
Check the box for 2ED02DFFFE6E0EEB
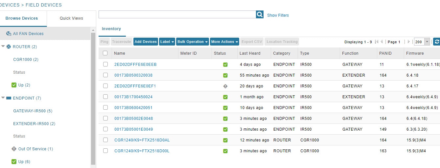point(105,64)
